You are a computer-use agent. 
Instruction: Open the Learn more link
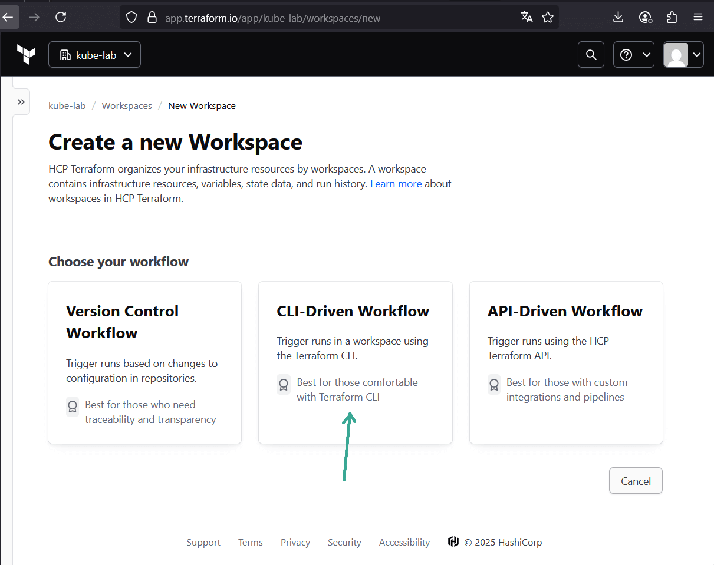point(396,184)
